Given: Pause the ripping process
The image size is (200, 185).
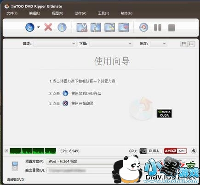Looking at the screenshot, I should (x=158, y=28).
